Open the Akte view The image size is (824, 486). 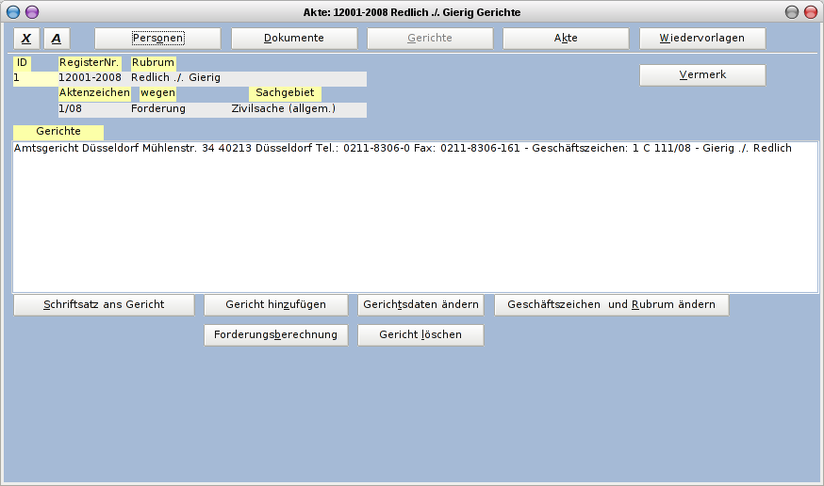click(x=566, y=39)
